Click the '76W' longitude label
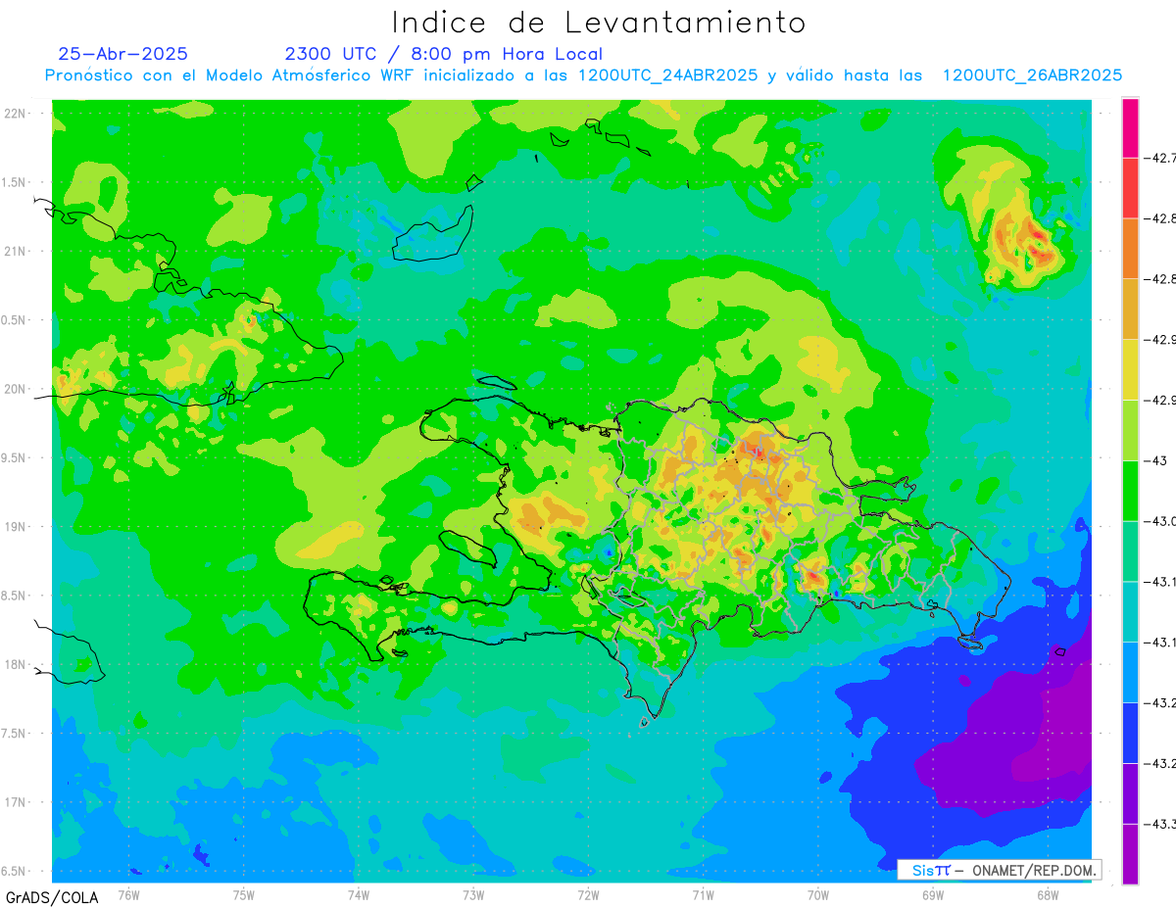Screen dimensions: 1176x908 point(128,895)
